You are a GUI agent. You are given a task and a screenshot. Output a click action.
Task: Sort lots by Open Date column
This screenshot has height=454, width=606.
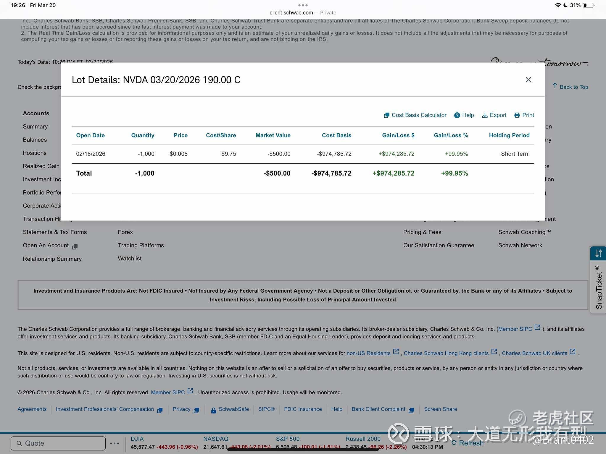(90, 135)
